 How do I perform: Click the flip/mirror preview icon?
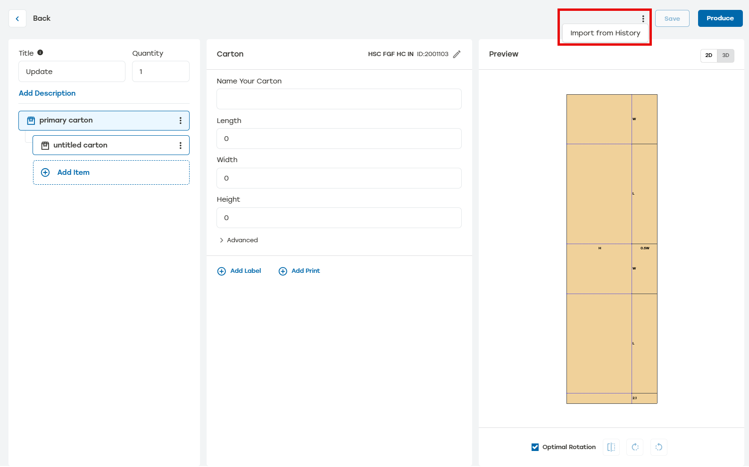coord(611,447)
